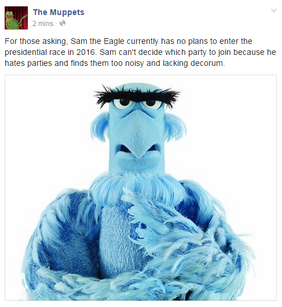Click Kermit's face in the page avatar
The height and width of the screenshot is (307, 282).
point(10,17)
